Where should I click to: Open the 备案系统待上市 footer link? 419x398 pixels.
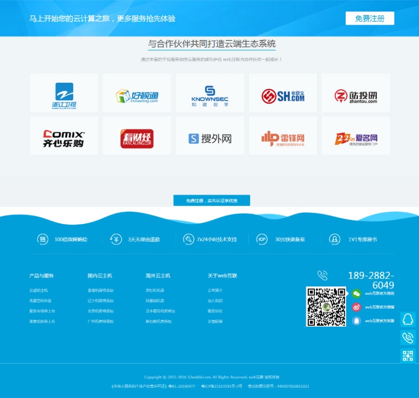pos(42,321)
